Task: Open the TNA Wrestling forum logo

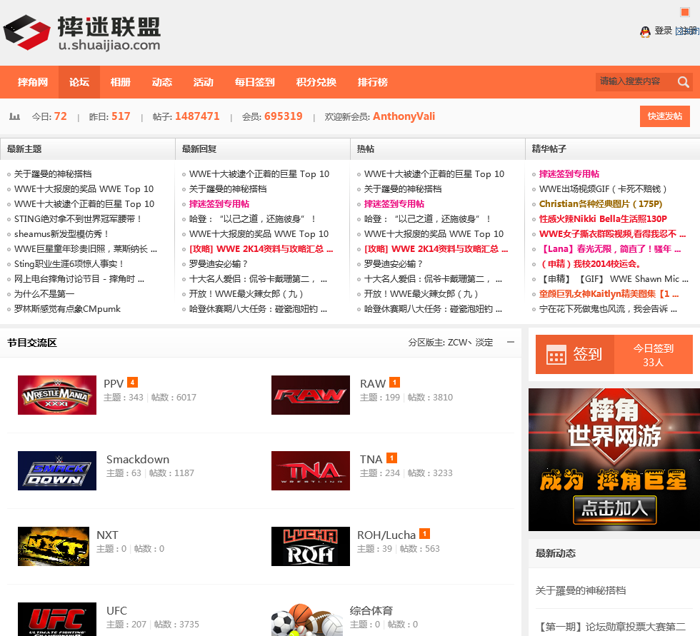Action: 311,470
